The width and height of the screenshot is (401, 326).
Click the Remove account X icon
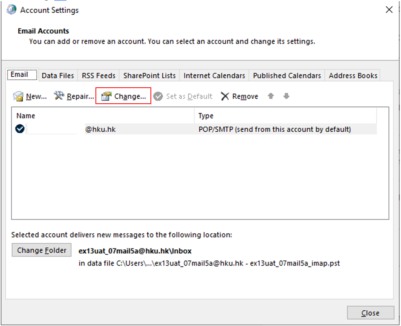(x=225, y=96)
